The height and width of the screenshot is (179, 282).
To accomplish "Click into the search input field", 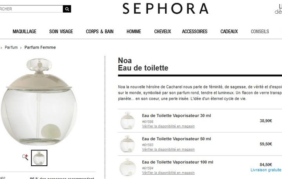I will (31, 9).
